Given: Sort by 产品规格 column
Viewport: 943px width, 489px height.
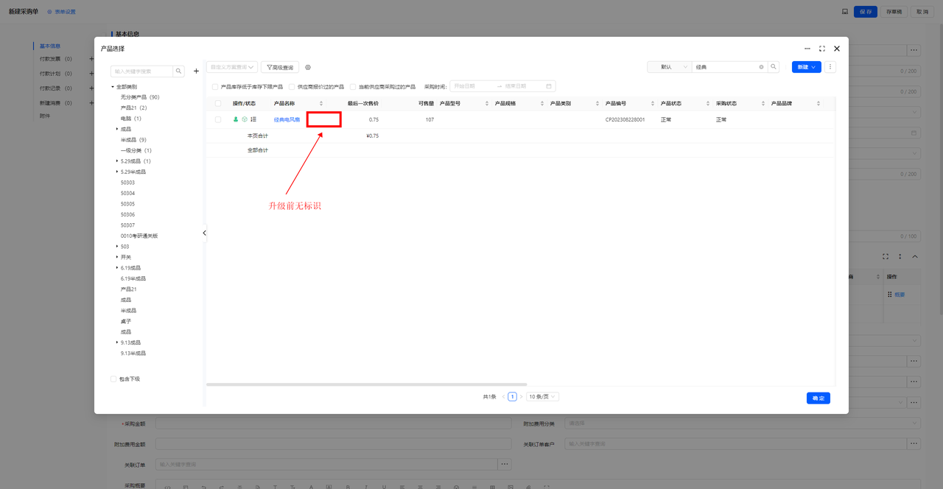Looking at the screenshot, I should pyautogui.click(x=542, y=104).
